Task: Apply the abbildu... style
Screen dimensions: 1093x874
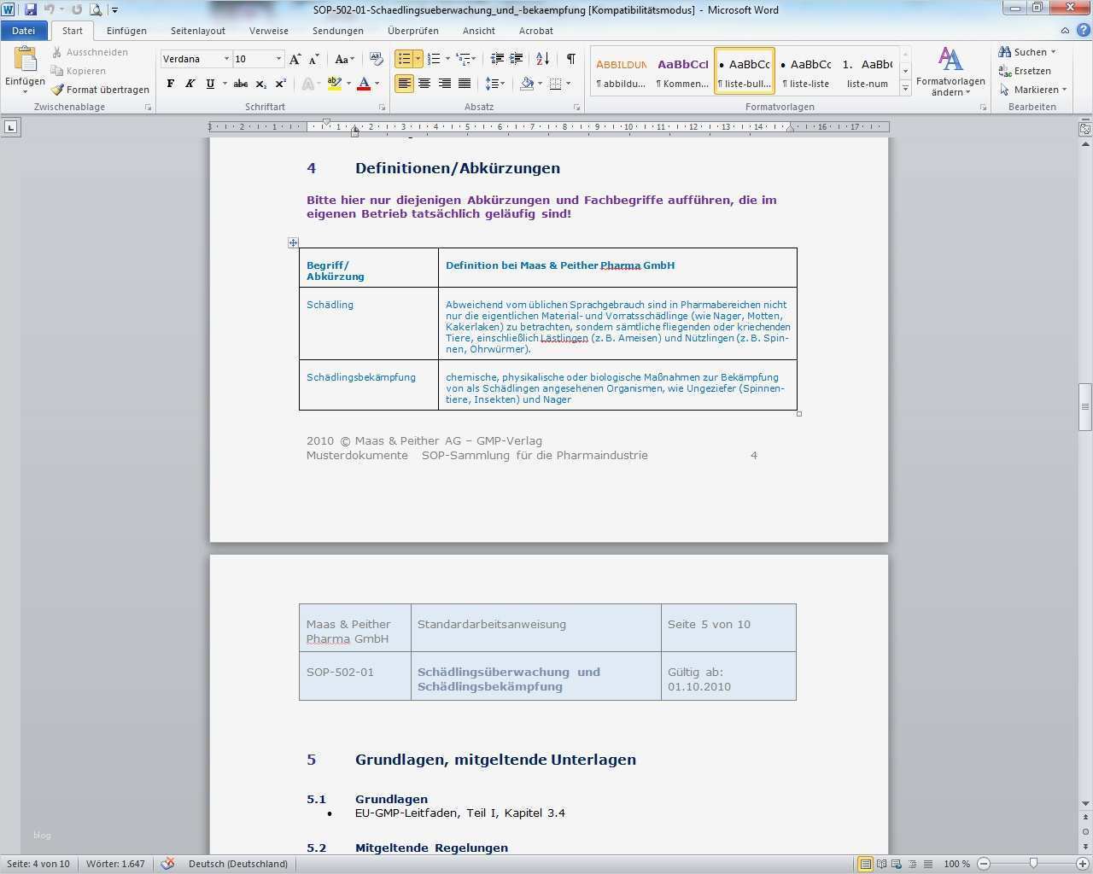Action: coord(621,71)
